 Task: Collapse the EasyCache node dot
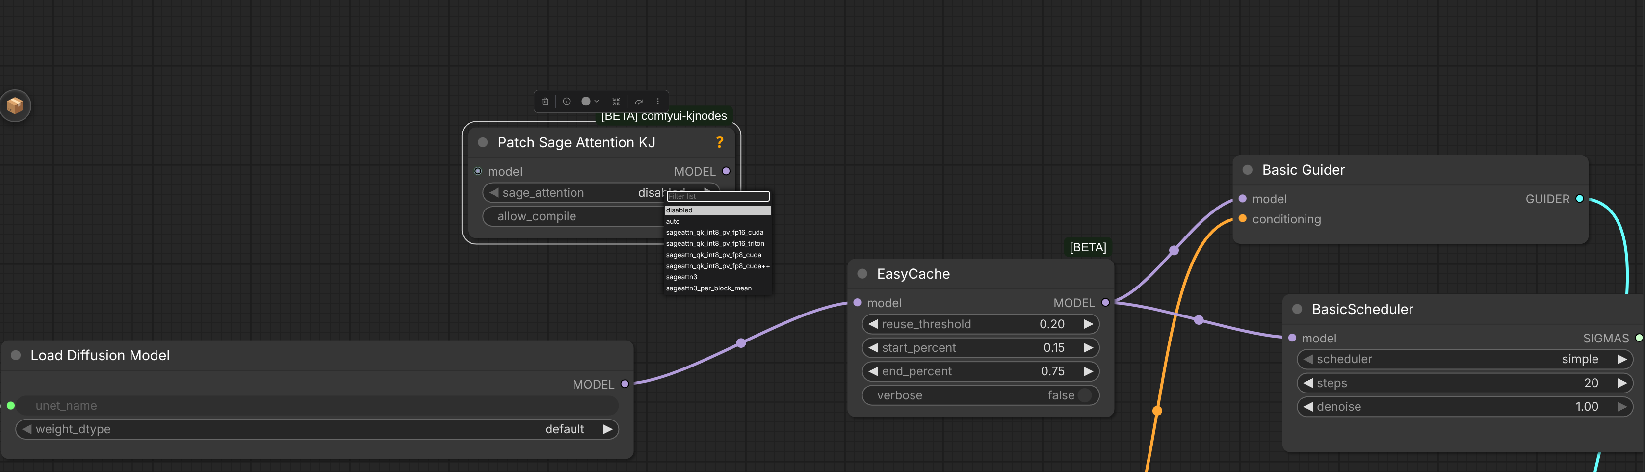[x=862, y=274]
